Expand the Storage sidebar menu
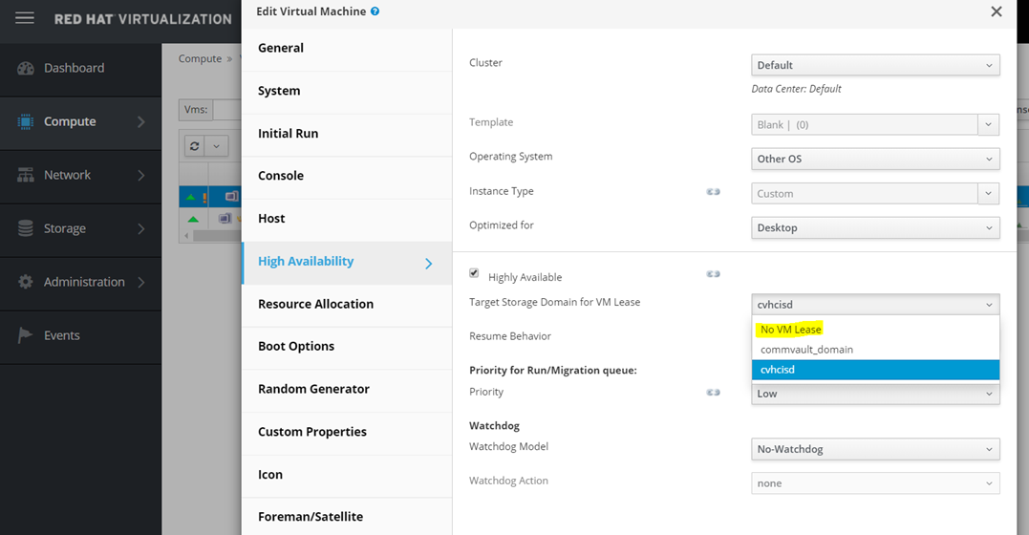Screen dimensions: 1029x535 80,228
